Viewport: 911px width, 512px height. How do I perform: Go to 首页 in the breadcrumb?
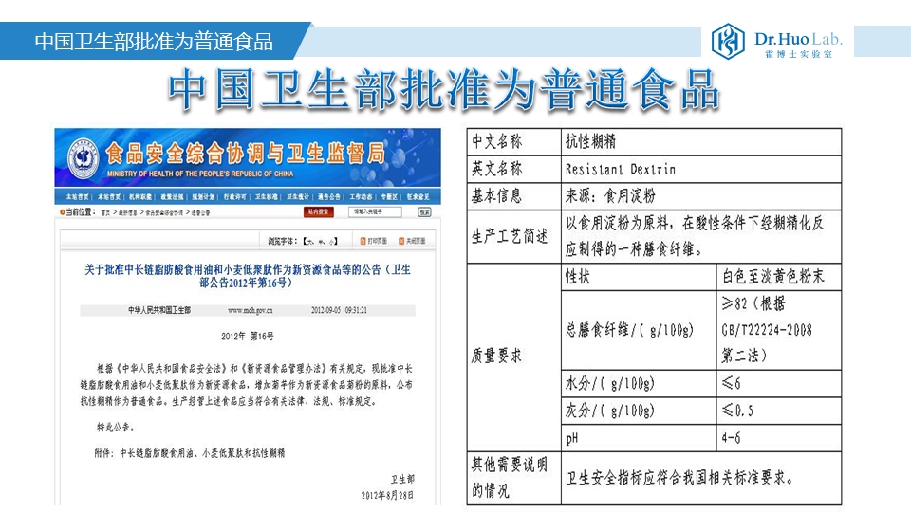pos(105,213)
